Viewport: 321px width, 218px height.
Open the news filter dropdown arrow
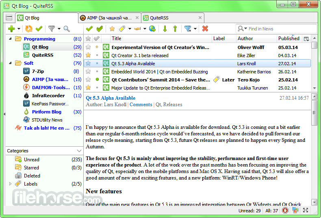click(195, 29)
